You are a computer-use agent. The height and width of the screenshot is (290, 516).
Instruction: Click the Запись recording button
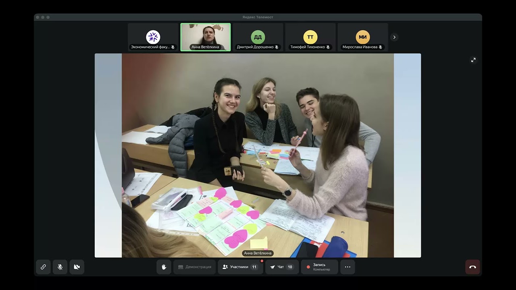(319, 267)
